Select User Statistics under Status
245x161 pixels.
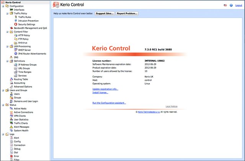pyautogui.click(x=21, y=119)
